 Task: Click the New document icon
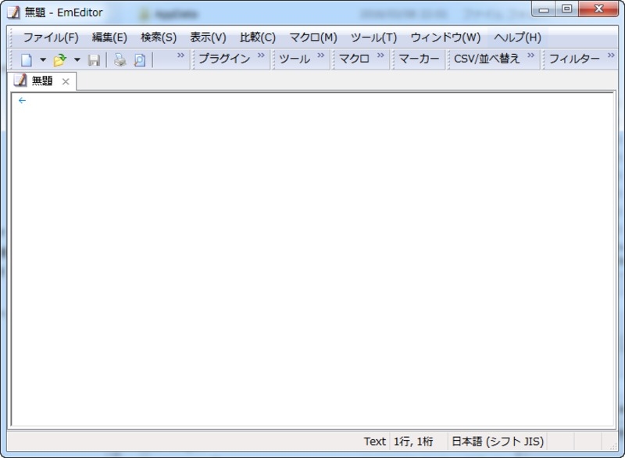tap(27, 60)
